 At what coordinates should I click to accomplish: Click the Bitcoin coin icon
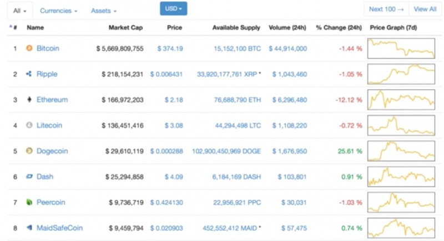point(29,48)
